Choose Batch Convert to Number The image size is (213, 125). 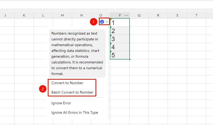click(x=72, y=92)
